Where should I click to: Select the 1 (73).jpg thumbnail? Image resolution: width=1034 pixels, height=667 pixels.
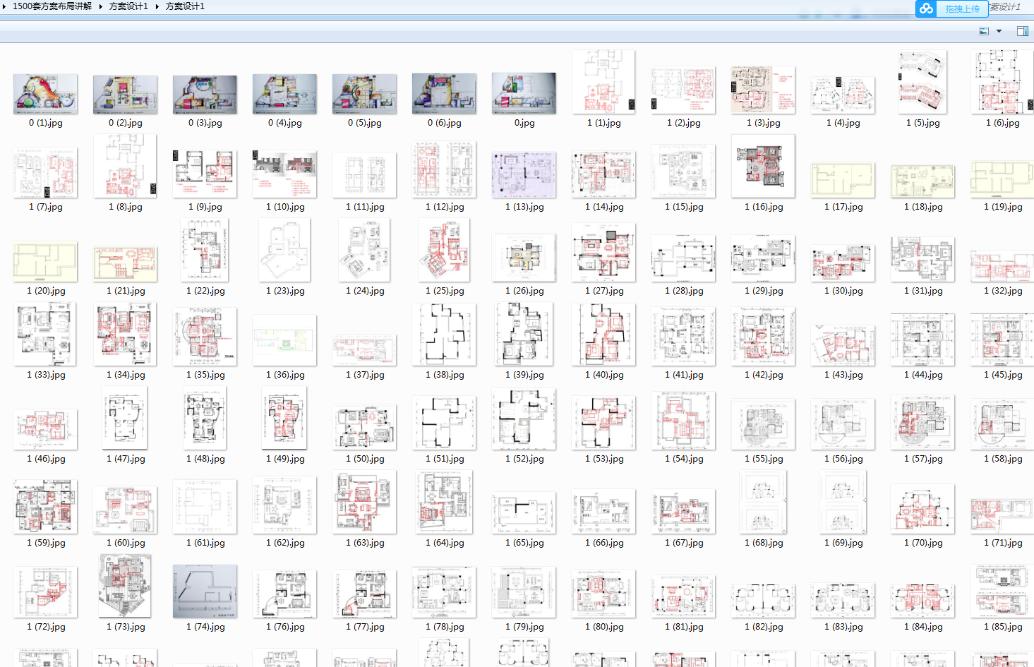[x=125, y=586]
